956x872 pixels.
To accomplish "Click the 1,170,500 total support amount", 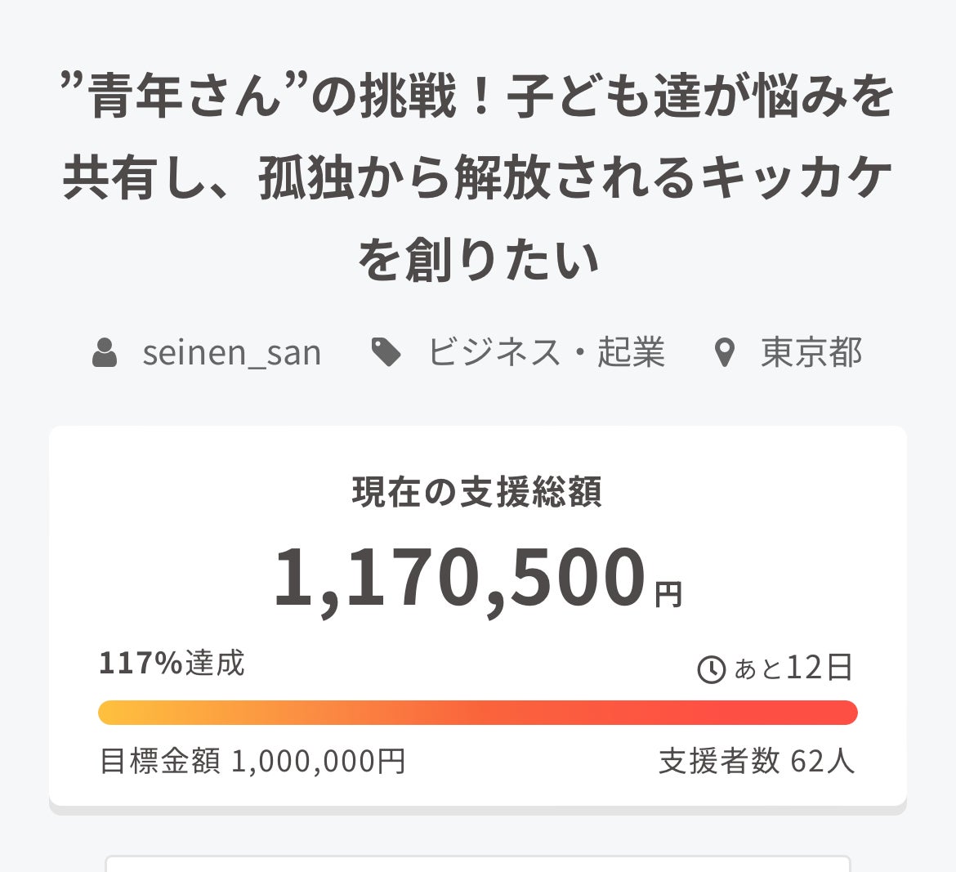I will 459,579.
